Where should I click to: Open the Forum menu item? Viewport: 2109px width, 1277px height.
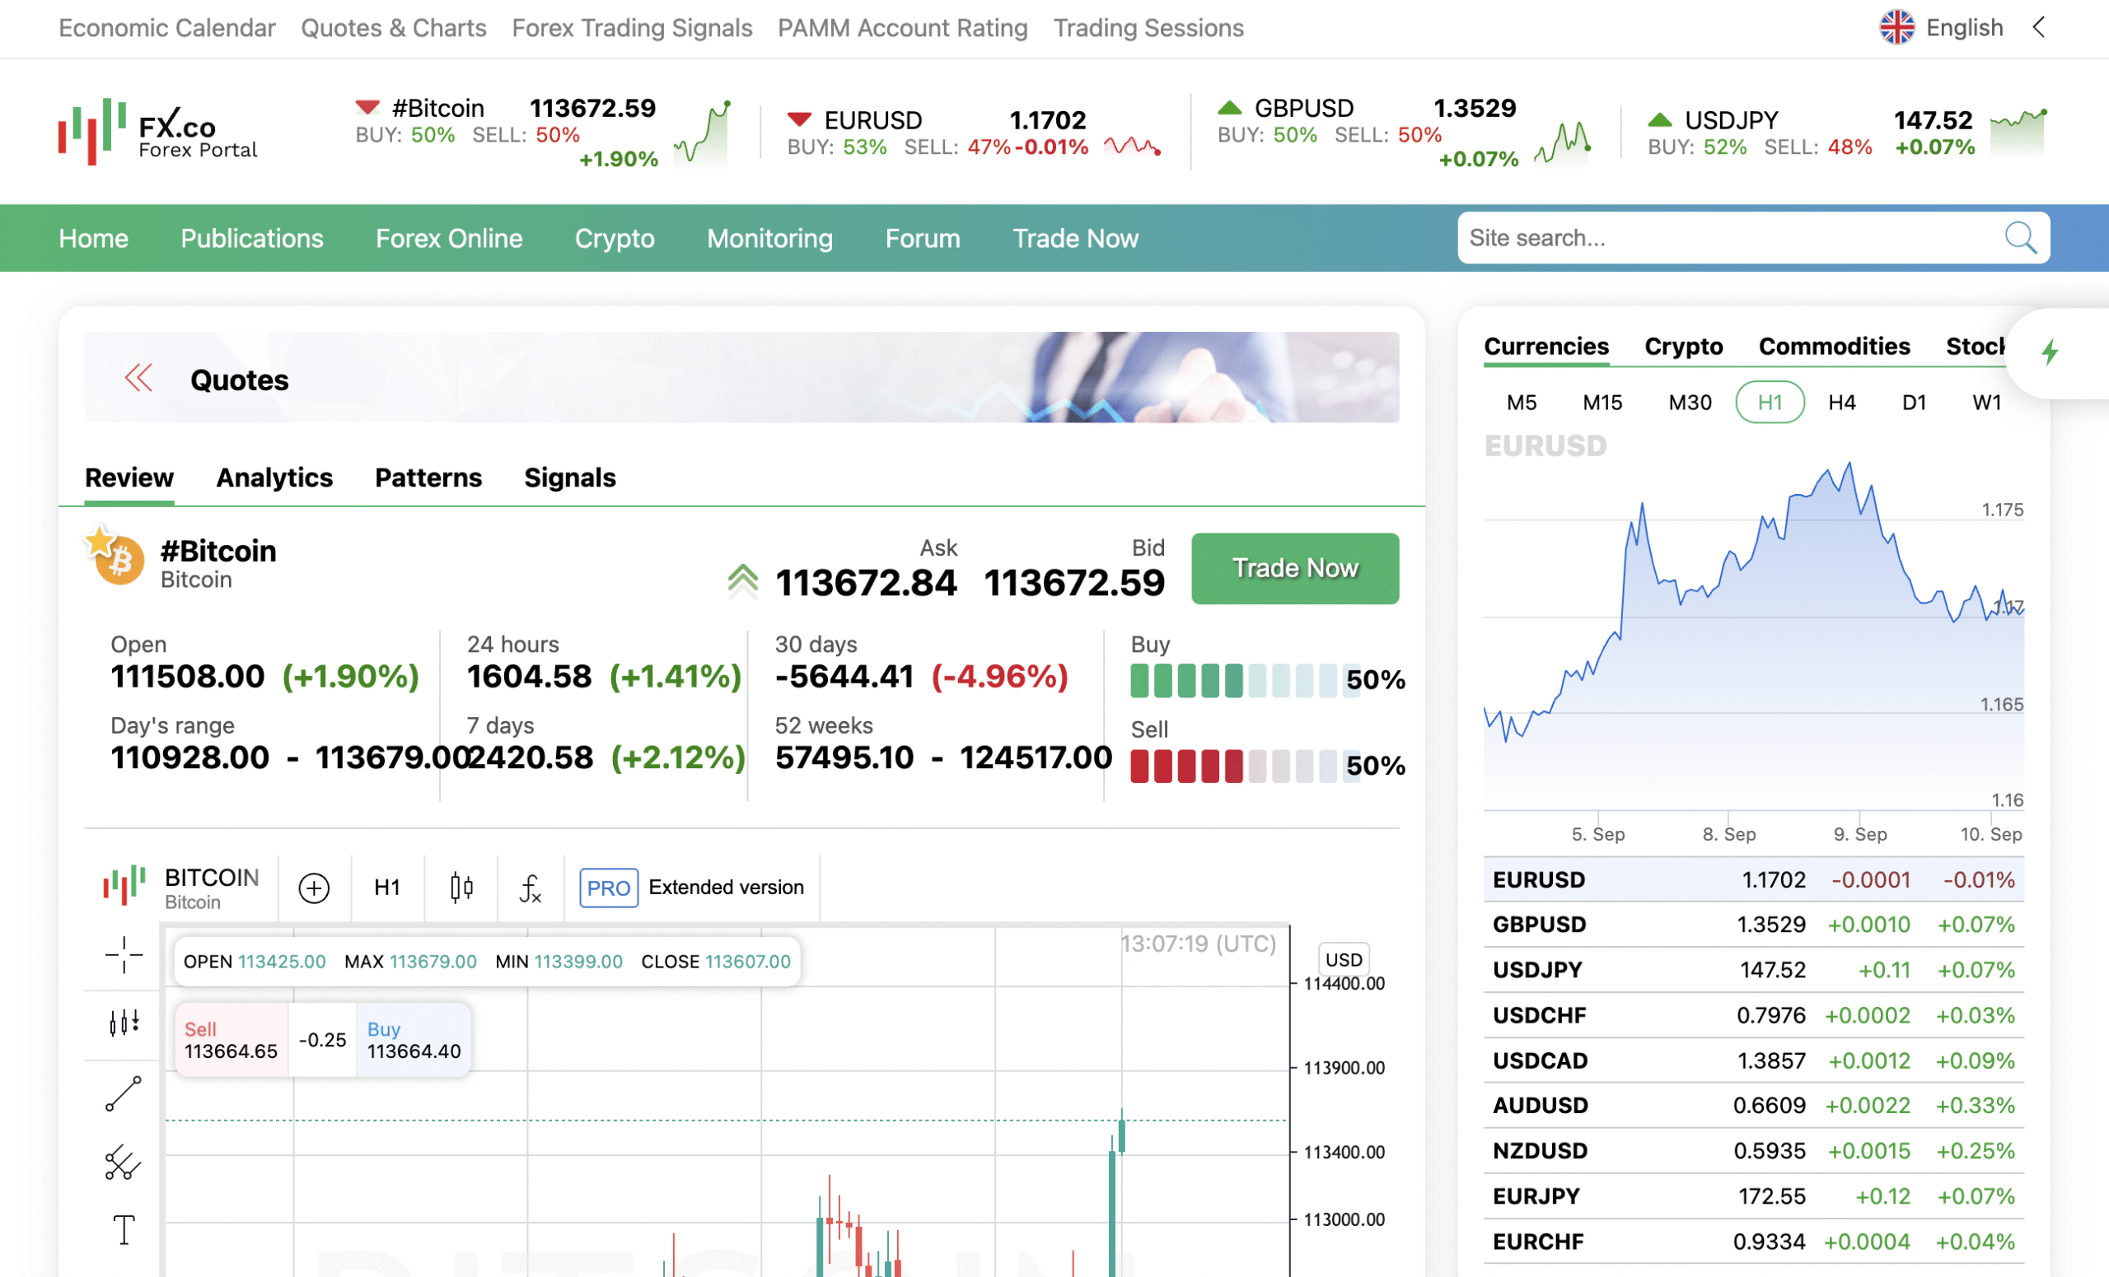(922, 238)
